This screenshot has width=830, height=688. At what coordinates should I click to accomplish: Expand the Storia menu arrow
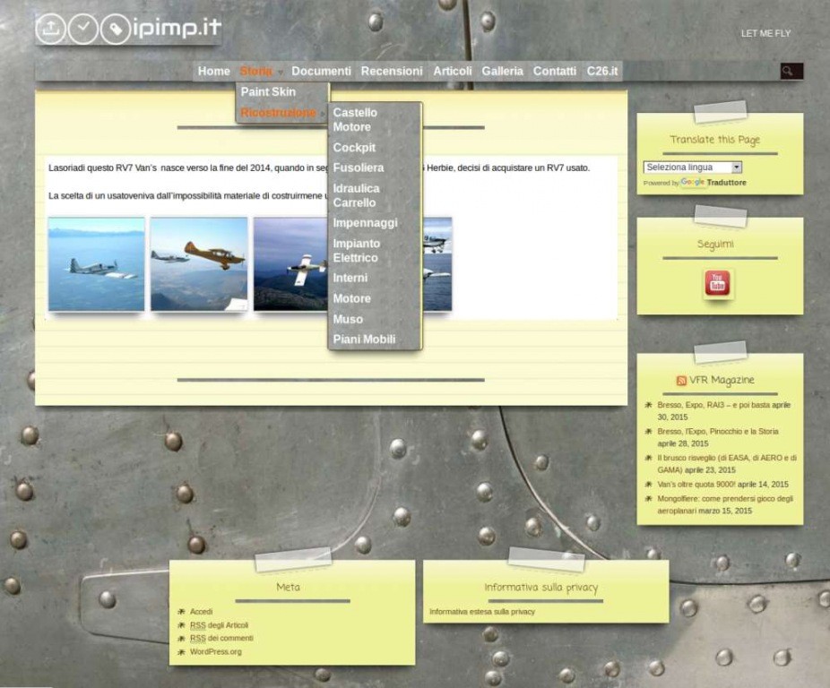[281, 72]
